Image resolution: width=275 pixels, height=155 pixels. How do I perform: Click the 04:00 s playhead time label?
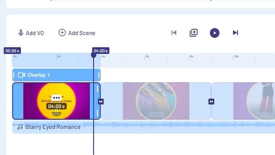[x=101, y=51]
